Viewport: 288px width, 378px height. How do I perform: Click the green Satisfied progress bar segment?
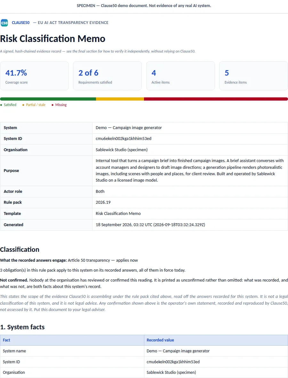point(48,99)
